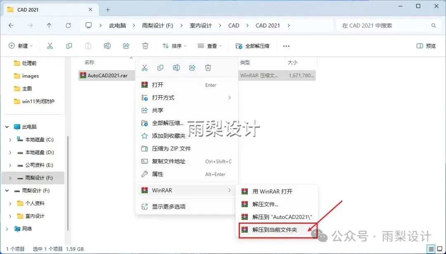Viewport: 446px width, 254px height.
Task: Go up one folder level with the Up arrow
Action: [49, 25]
